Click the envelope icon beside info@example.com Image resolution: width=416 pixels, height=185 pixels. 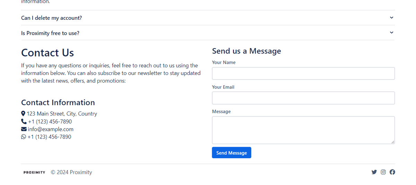tap(24, 129)
